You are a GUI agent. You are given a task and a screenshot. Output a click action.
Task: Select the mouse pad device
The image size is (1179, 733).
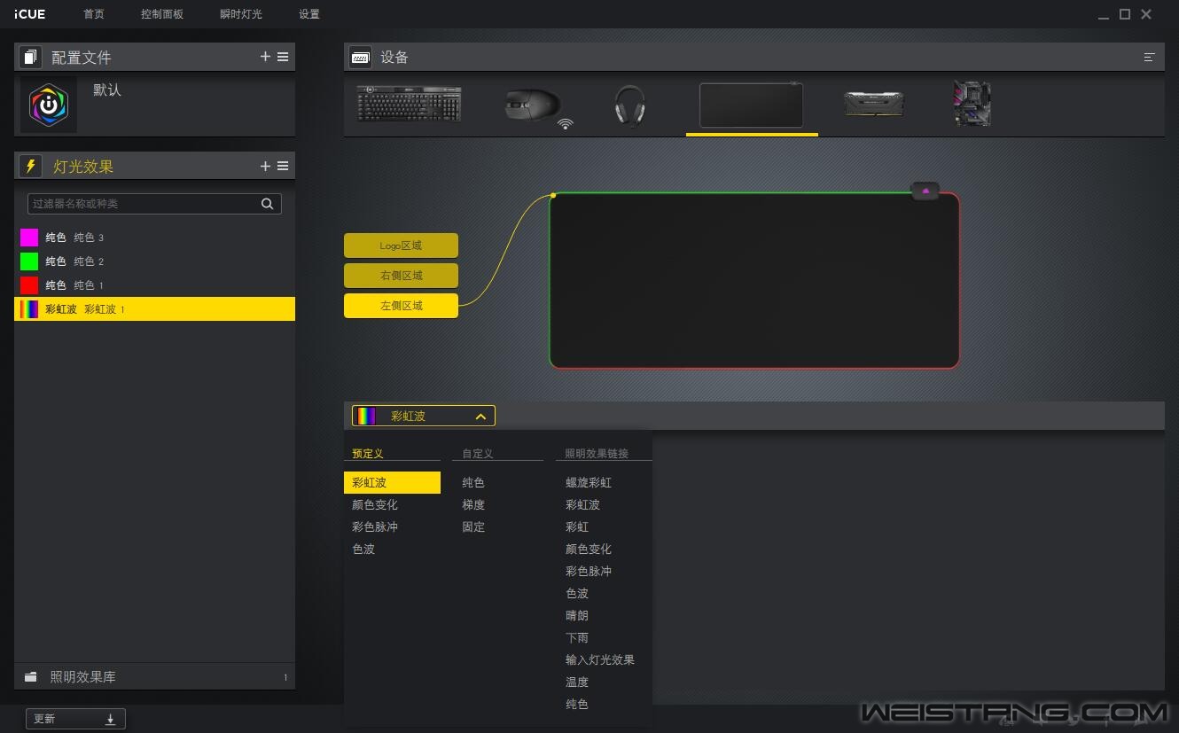coord(751,105)
